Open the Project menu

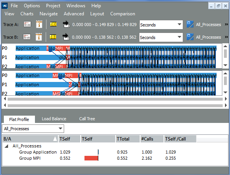click(x=53, y=6)
